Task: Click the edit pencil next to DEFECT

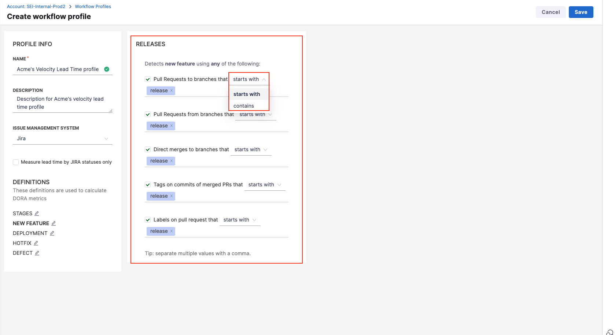Action: [37, 253]
